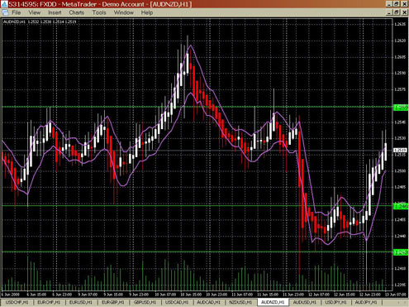Viewport: 409px width, 307px height.
Task: Select the middle green horizontal line on chart
Action: click(x=197, y=205)
